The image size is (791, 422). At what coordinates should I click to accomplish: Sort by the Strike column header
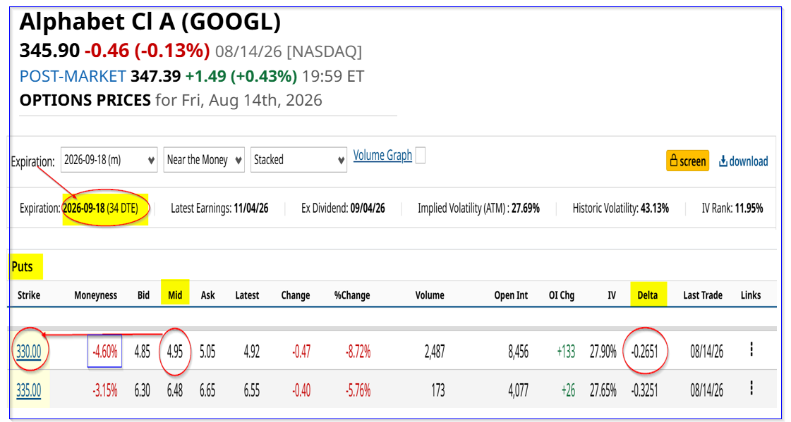[x=29, y=295]
